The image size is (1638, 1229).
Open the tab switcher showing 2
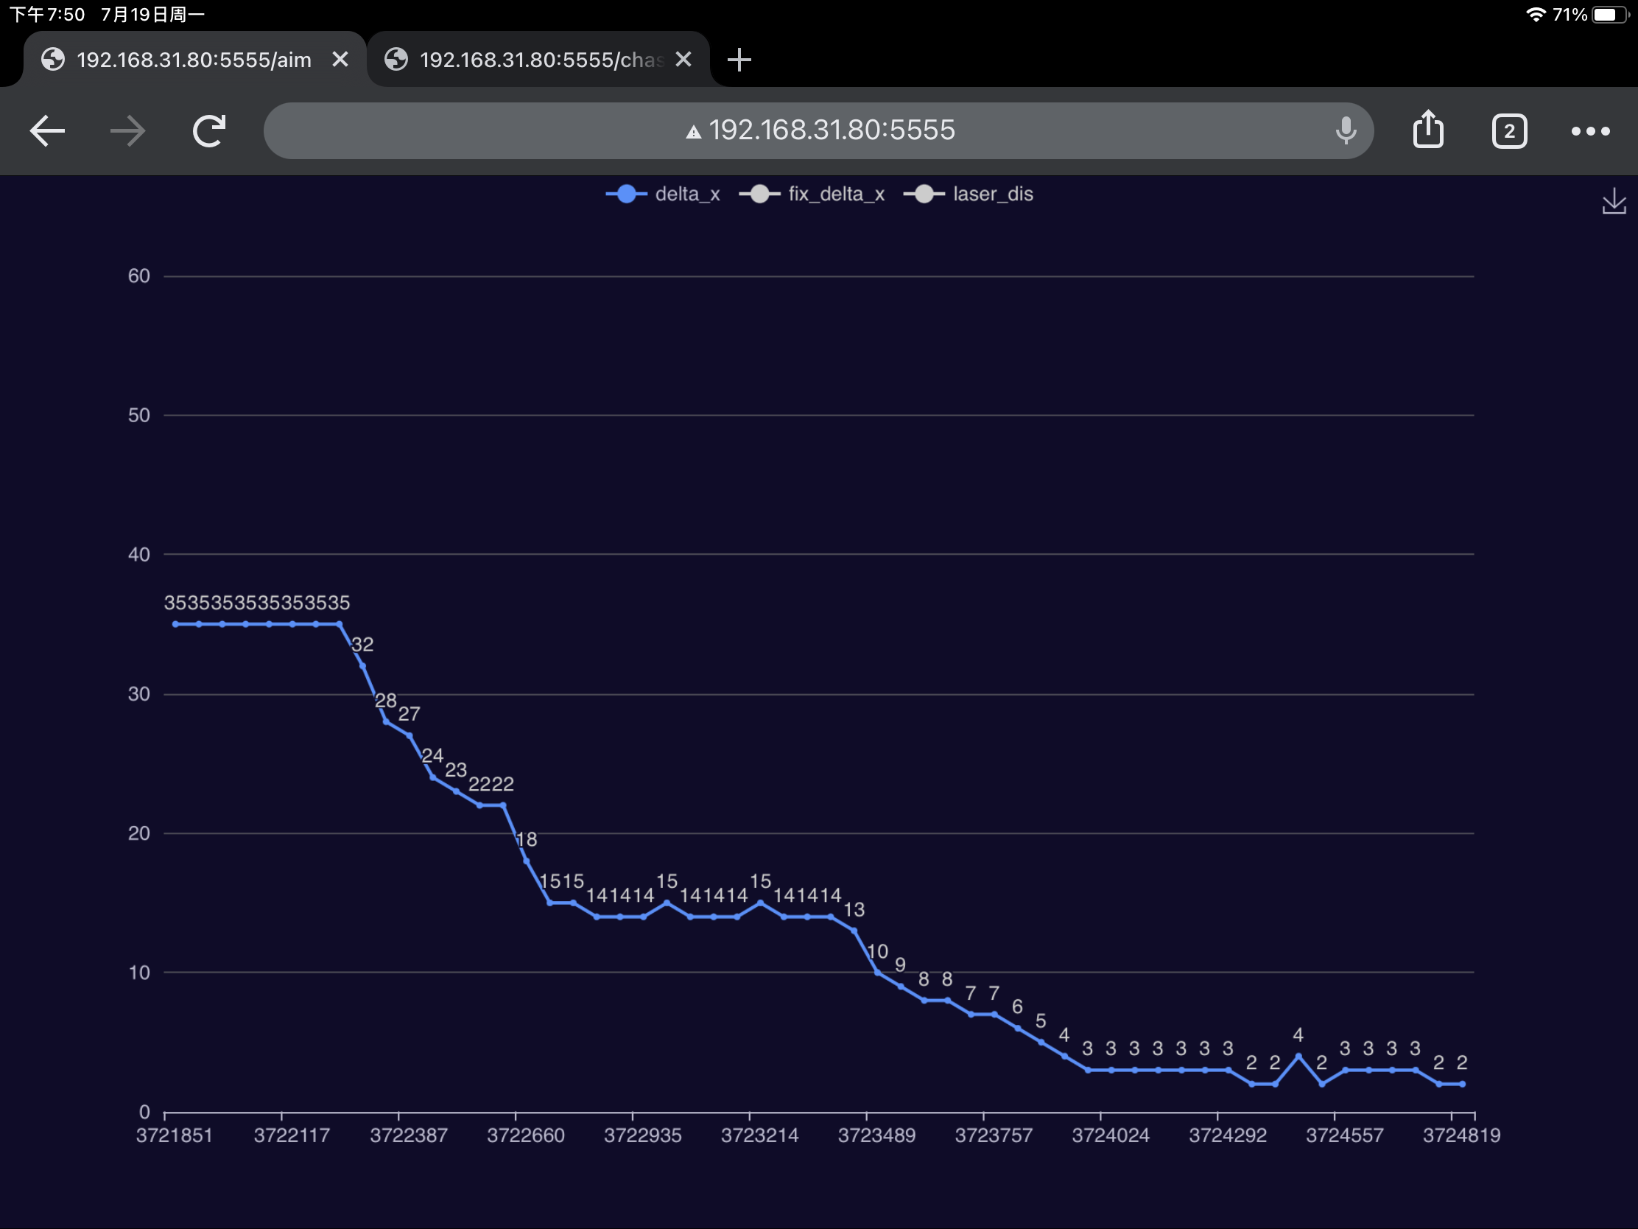[1508, 132]
